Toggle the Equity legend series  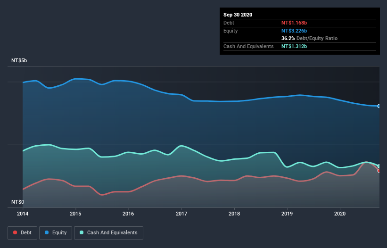click(x=56, y=232)
